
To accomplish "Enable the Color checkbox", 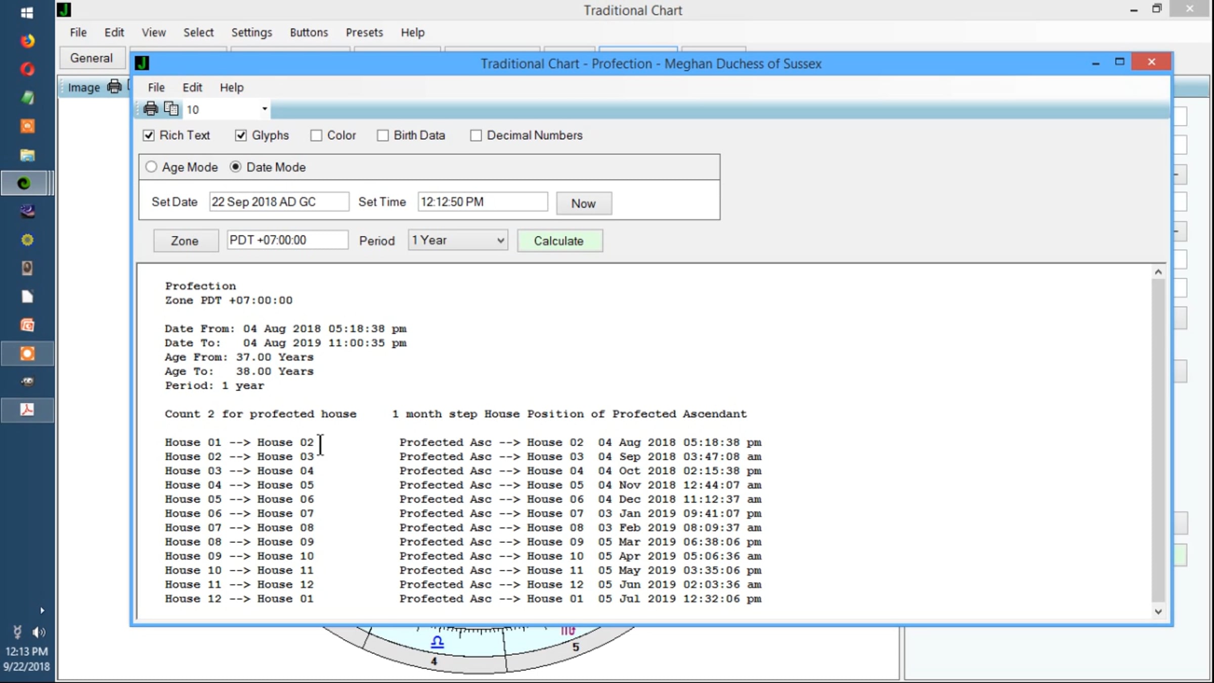I will pos(316,136).
